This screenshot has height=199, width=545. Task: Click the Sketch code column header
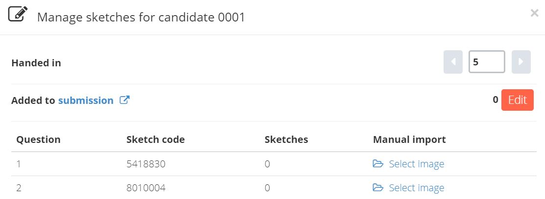tap(155, 139)
